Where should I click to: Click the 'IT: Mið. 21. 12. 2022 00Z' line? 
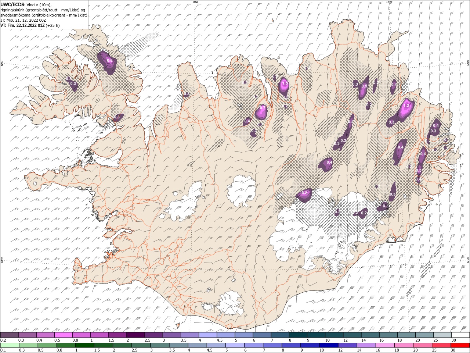(23, 20)
